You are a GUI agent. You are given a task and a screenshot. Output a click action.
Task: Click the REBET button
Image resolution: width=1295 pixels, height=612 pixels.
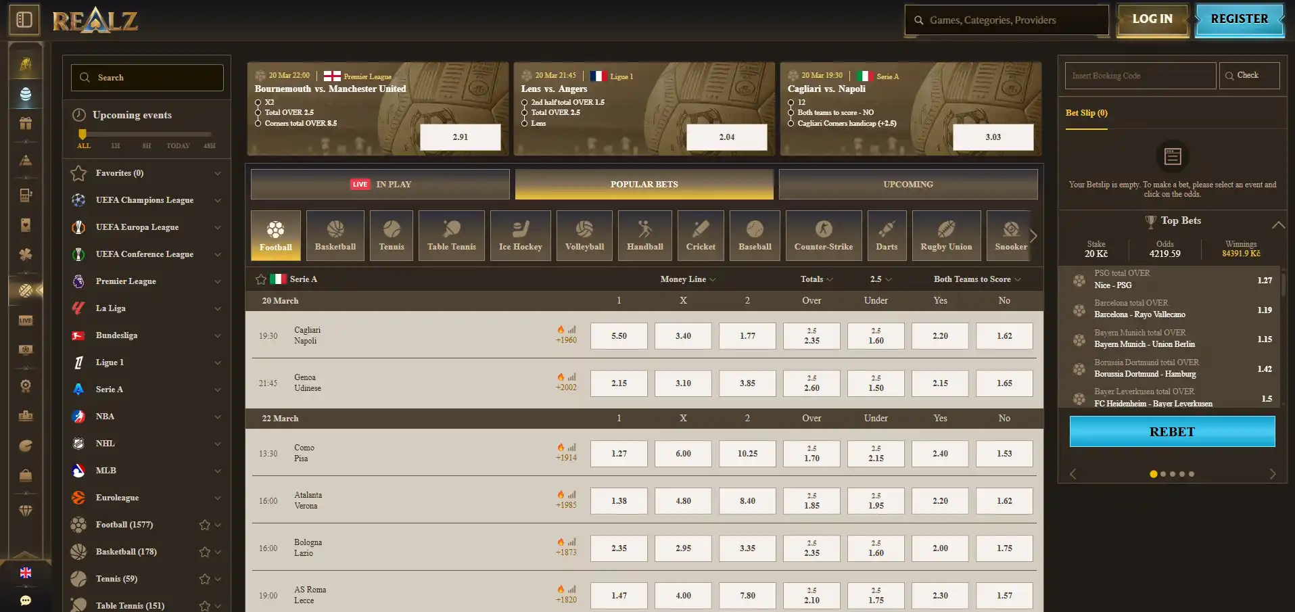[1172, 431]
